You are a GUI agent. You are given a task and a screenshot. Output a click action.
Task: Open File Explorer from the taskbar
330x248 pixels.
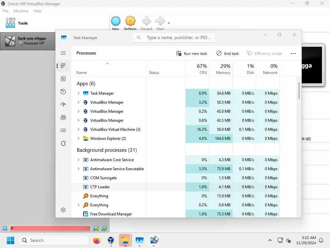pyautogui.click(x=125, y=240)
